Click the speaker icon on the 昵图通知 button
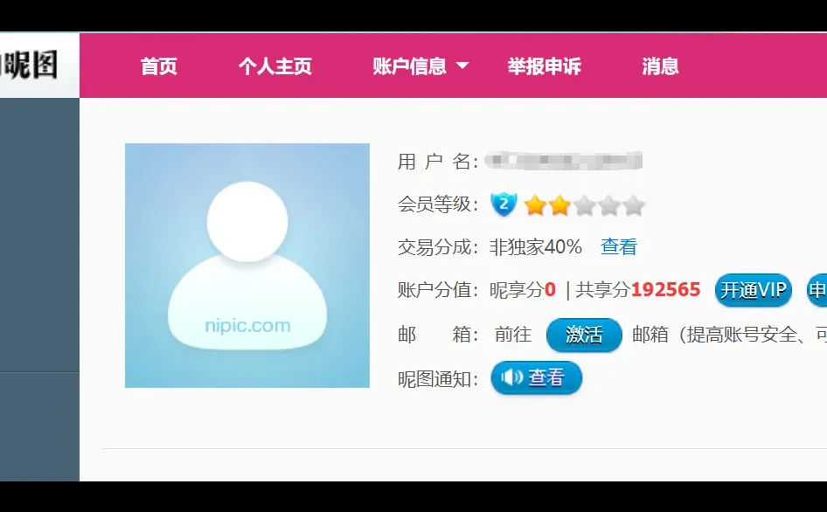The height and width of the screenshot is (512, 827). coord(513,378)
